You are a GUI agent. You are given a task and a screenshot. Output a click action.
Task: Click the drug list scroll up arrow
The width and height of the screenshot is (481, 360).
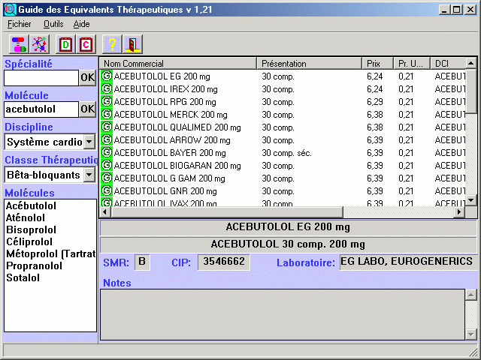point(471,63)
